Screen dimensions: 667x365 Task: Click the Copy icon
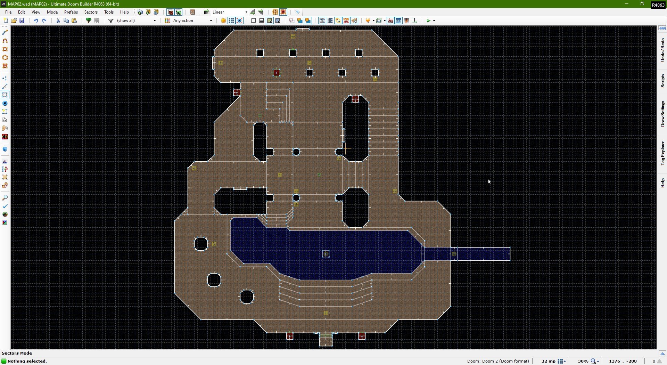coord(66,21)
